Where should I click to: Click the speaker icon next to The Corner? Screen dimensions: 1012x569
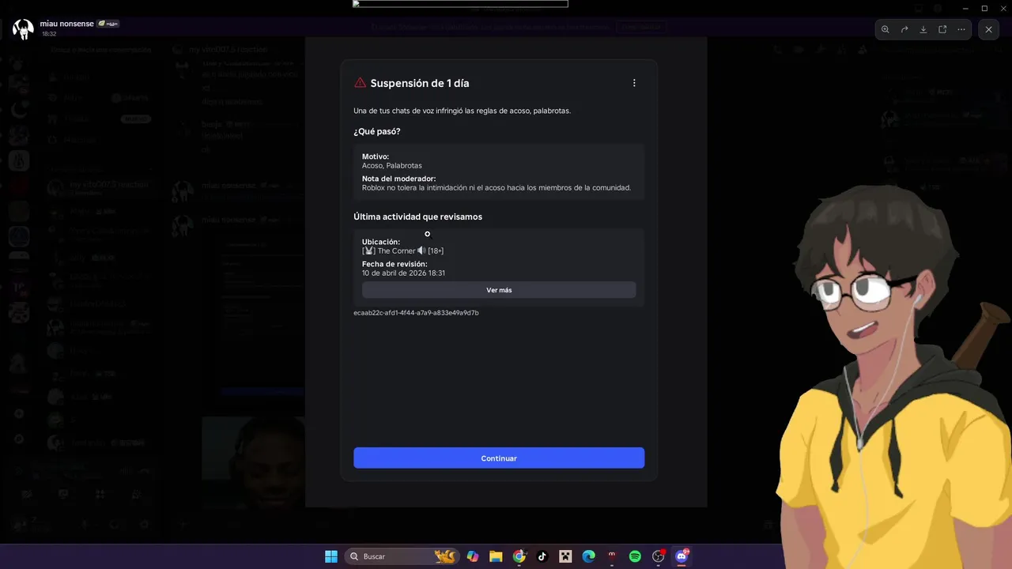pyautogui.click(x=421, y=251)
